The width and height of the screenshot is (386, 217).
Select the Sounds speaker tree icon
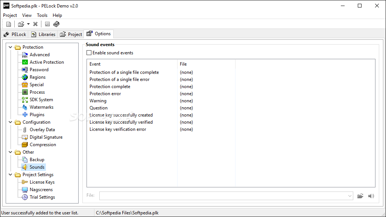point(25,167)
